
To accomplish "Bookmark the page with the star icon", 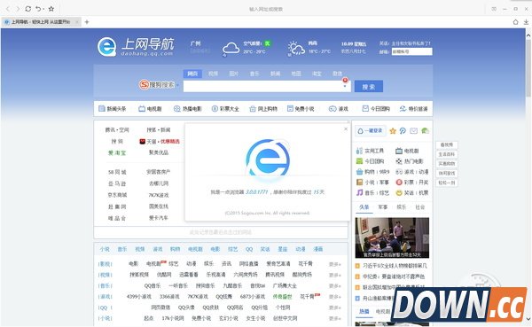I will [51, 9].
